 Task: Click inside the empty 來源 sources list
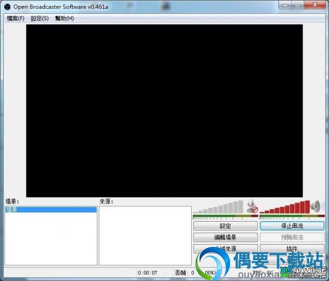(x=145, y=235)
